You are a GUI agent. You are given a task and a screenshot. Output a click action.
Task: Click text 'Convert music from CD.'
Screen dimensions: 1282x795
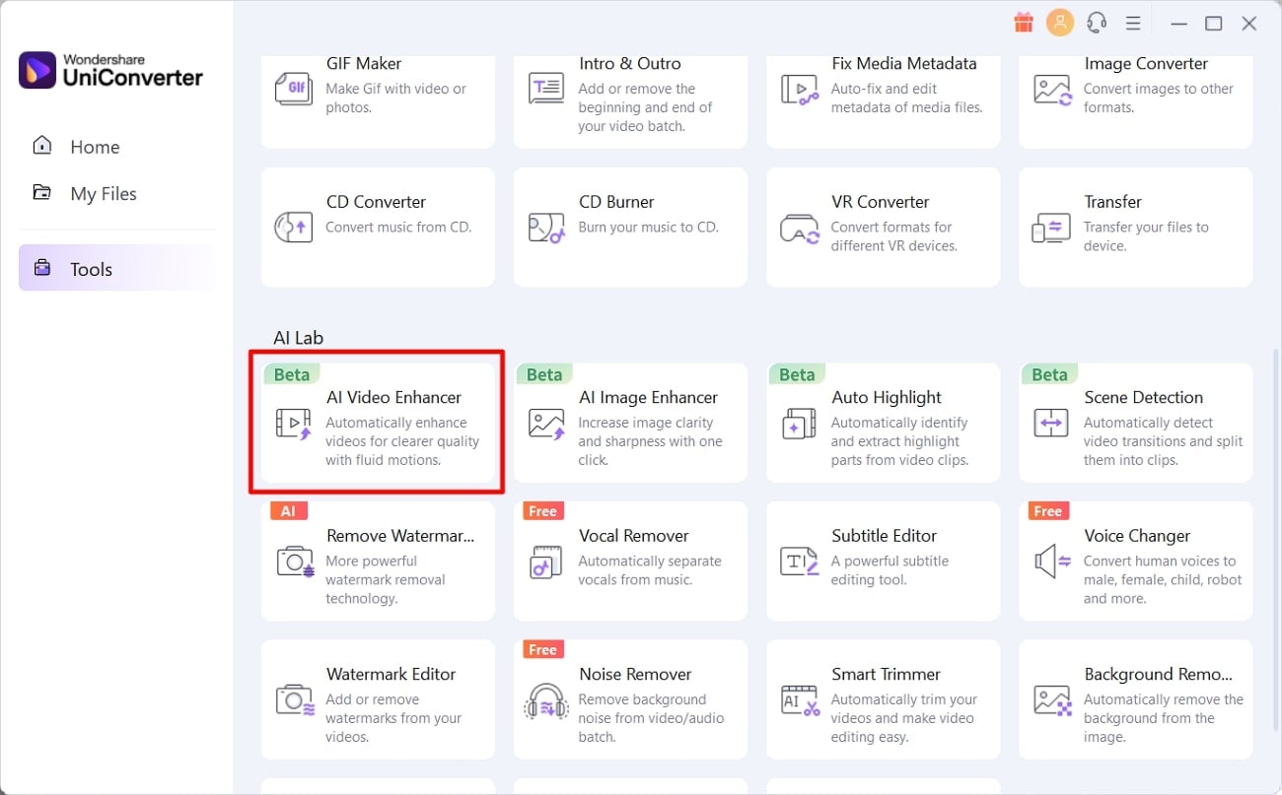[398, 227]
